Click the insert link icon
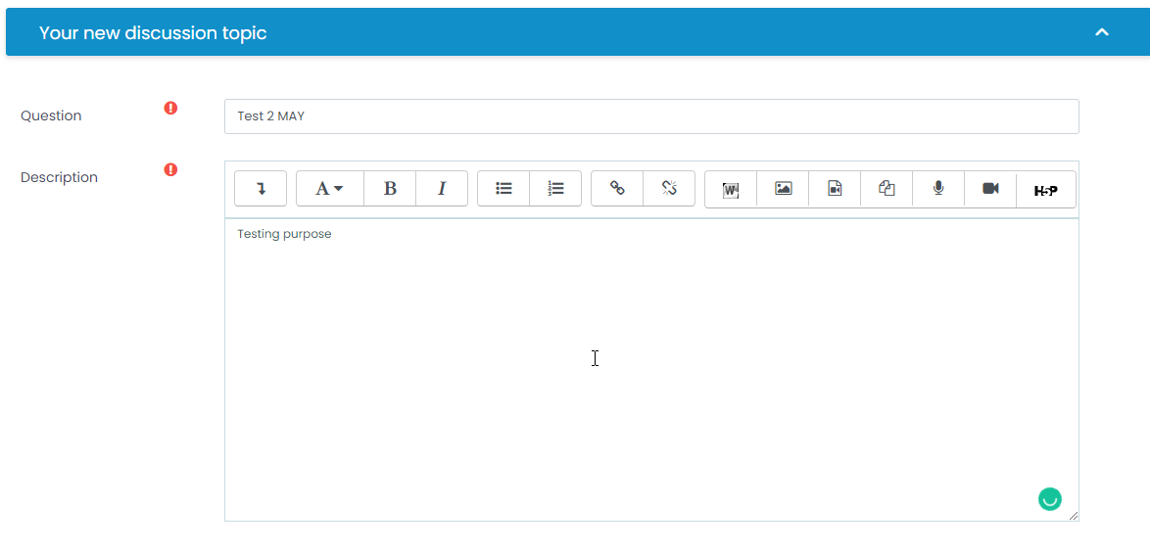Image resolution: width=1150 pixels, height=551 pixels. tap(617, 189)
